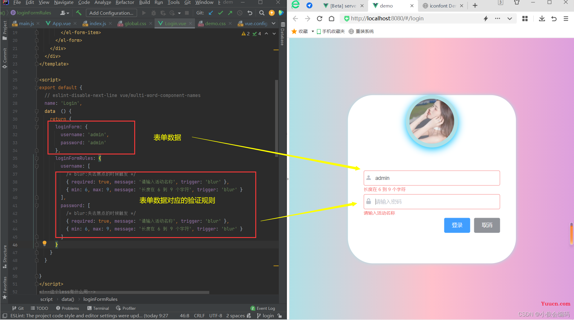Open the Refactor menu
The image size is (574, 320).
point(125,2)
